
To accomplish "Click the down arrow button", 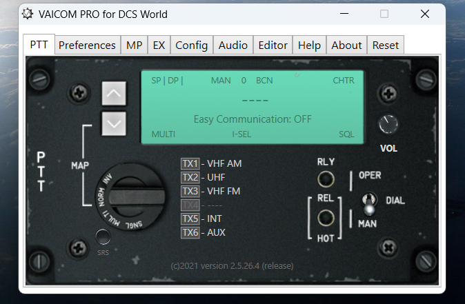I will click(114, 123).
